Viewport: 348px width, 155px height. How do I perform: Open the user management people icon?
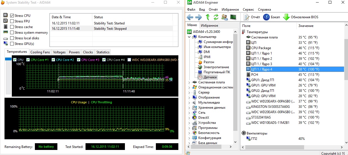(224, 17)
